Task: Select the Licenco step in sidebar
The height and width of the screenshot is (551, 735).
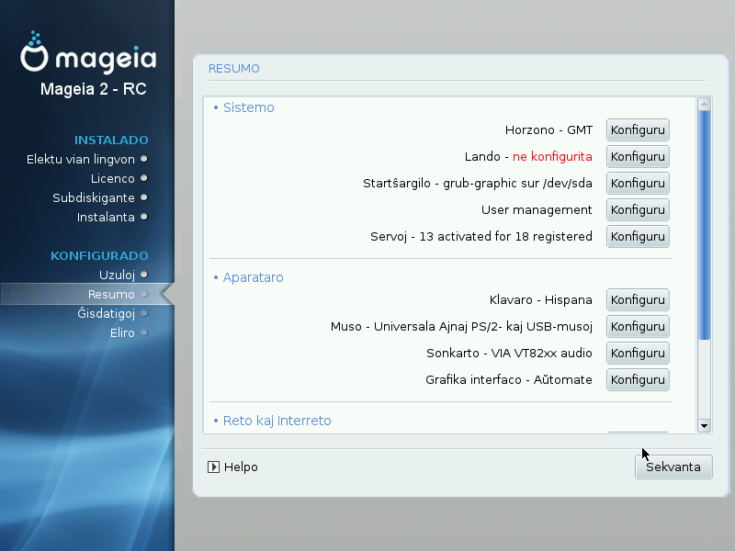Action: tap(112, 178)
